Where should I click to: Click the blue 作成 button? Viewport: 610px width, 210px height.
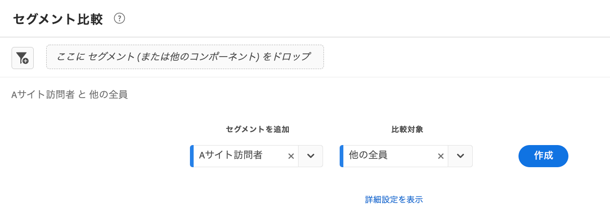[x=543, y=156]
